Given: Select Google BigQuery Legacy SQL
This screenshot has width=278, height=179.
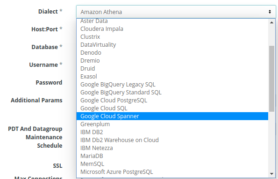Looking at the screenshot, I should 172,84.
